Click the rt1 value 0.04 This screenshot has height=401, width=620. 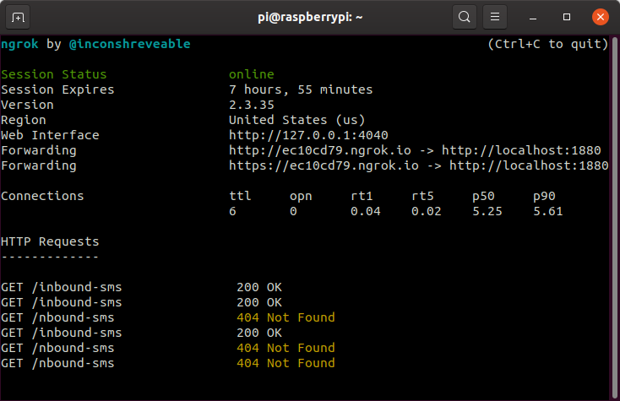[366, 211]
